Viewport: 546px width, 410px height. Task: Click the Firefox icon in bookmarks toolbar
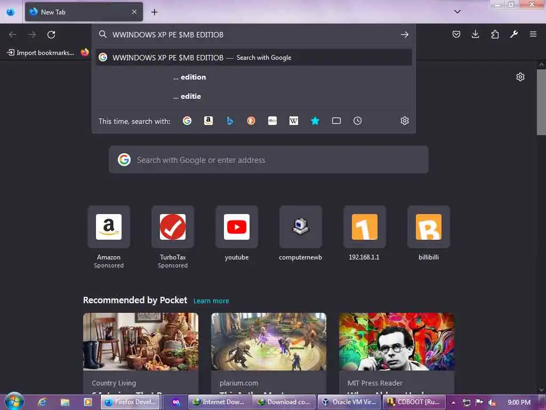[85, 52]
